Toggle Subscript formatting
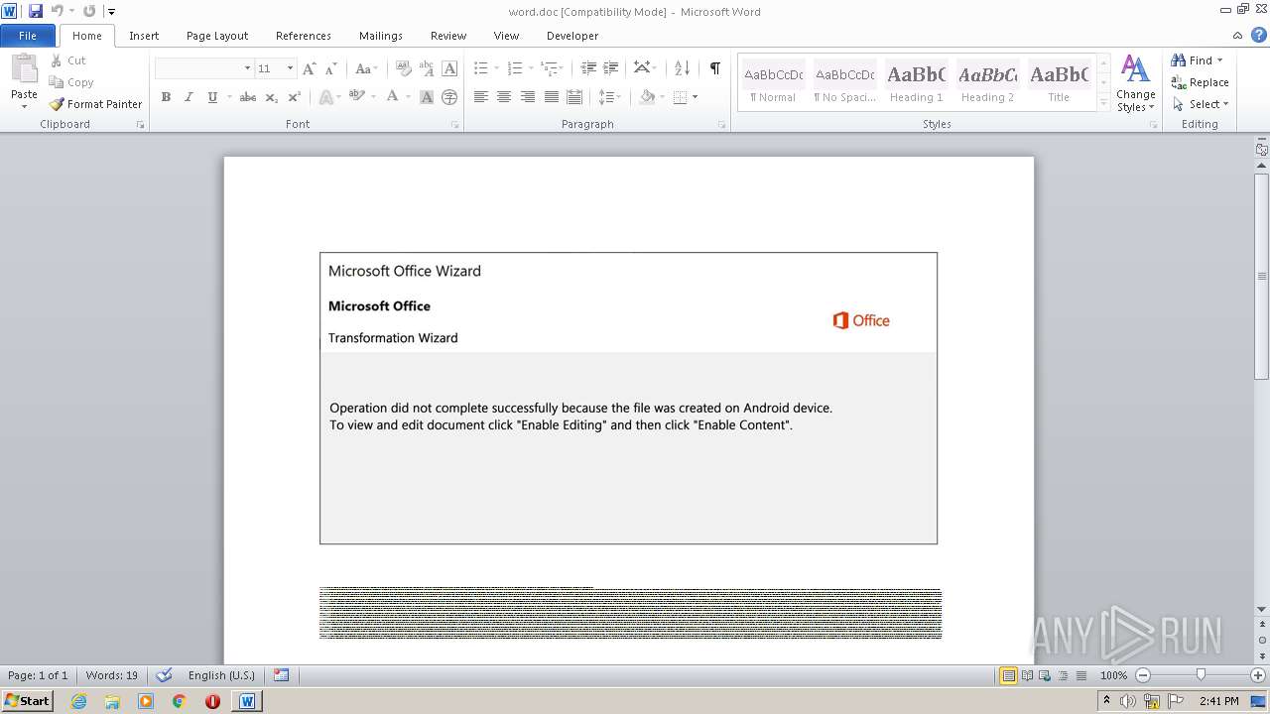Image resolution: width=1270 pixels, height=714 pixels. tap(272, 97)
